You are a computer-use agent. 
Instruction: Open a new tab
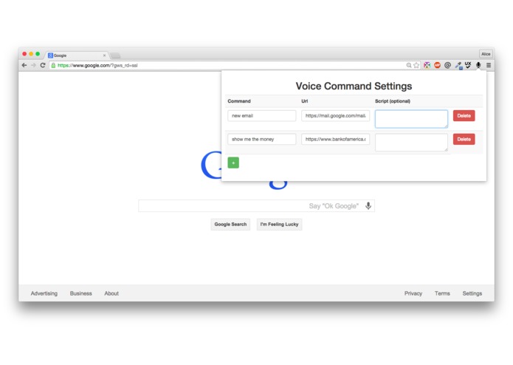[x=115, y=55]
